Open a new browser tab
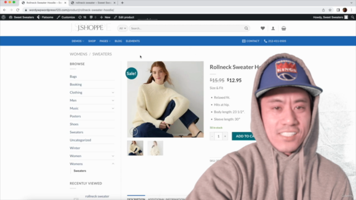The height and width of the screenshot is (200, 356). 122,3
